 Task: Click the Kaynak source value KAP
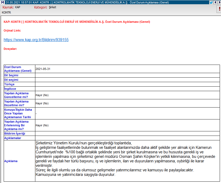tap(18, 7)
